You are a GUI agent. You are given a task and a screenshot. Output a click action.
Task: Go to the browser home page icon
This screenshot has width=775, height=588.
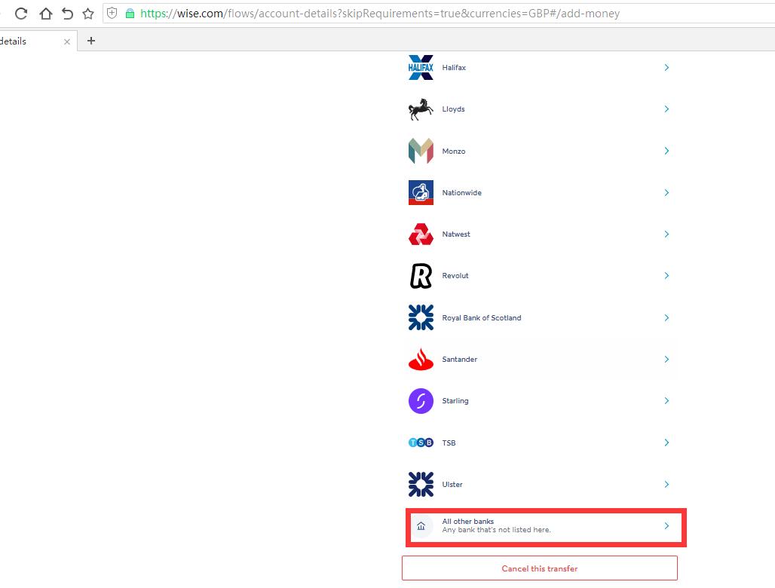[45, 14]
